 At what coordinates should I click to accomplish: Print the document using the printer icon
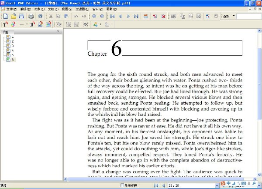tap(31, 16)
